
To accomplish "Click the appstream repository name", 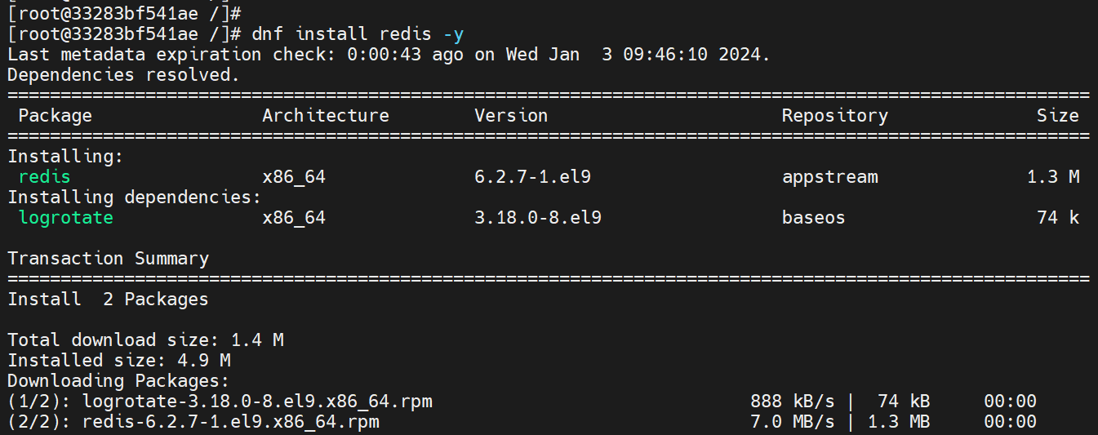I will (x=829, y=176).
